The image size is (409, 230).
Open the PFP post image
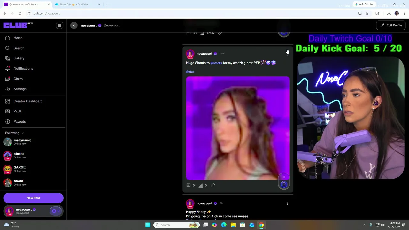238,128
